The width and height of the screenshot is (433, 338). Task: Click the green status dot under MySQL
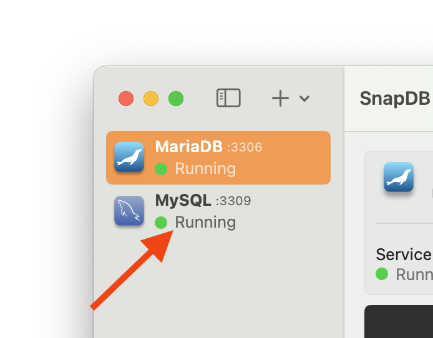click(161, 222)
